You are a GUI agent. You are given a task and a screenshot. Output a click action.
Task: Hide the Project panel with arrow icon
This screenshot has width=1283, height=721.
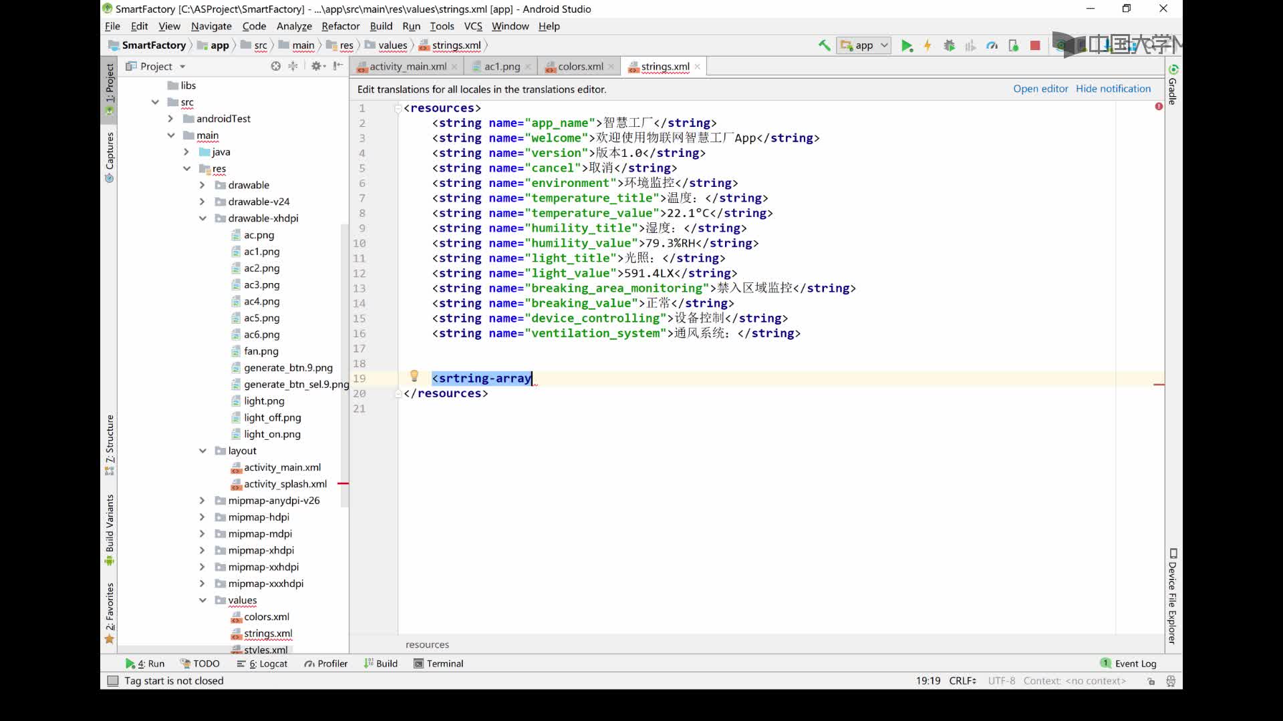tap(338, 66)
